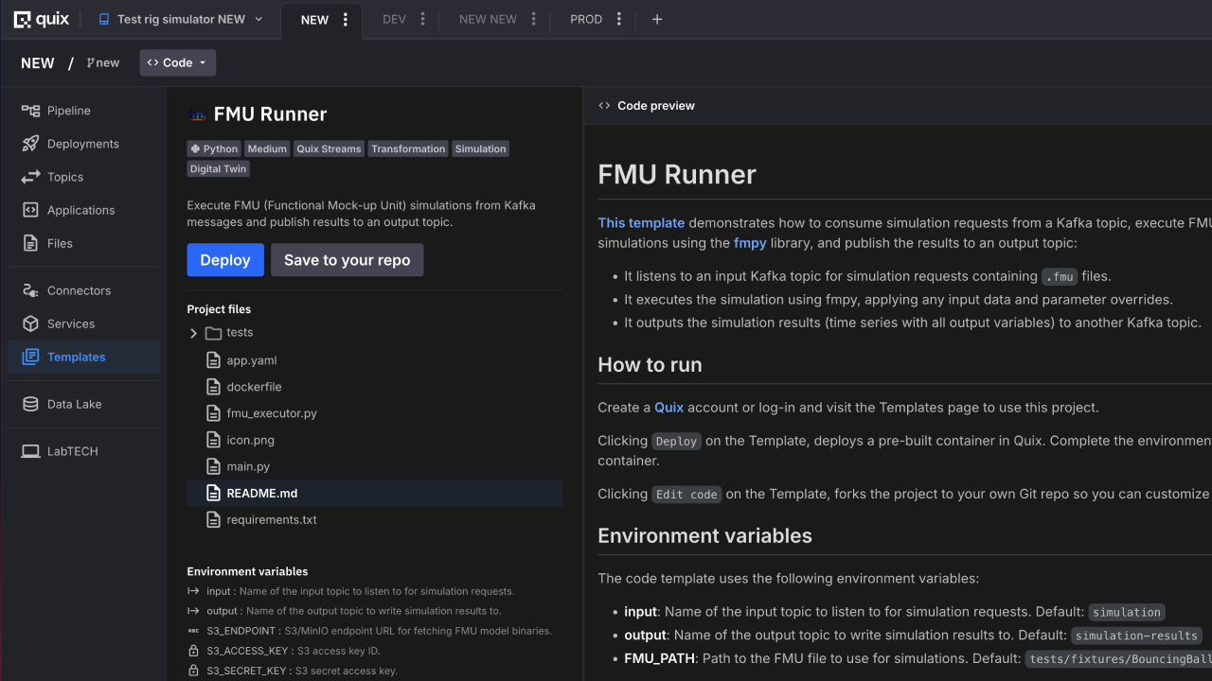The height and width of the screenshot is (681, 1212).
Task: Click Save to your repo button
Action: point(347,260)
